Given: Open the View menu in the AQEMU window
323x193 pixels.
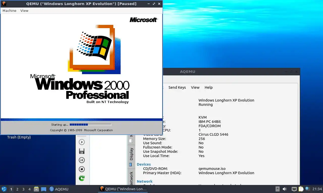Looking at the screenshot, I should 195,87.
